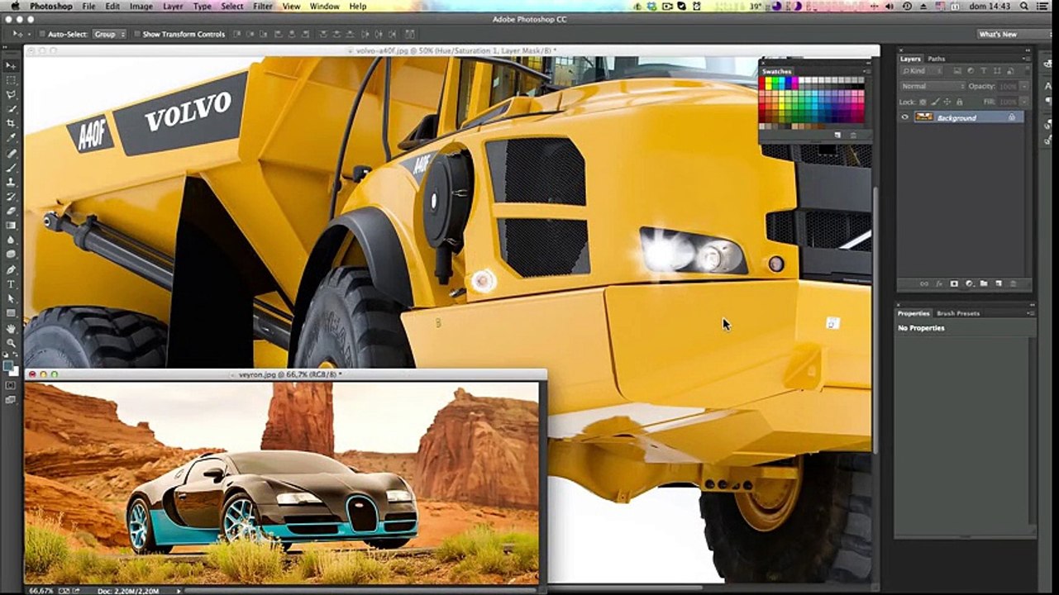
Task: Open the Image menu
Action: point(141,6)
